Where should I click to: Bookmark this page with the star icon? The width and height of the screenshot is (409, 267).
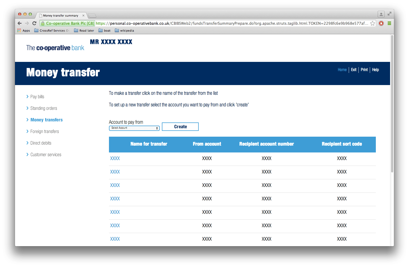coord(373,23)
